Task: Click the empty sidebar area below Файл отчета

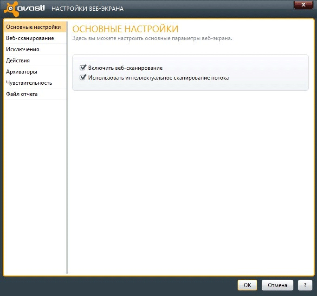Action: point(35,186)
